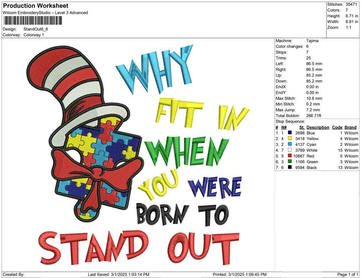
Task: Click the 'Description' column header
Action: tap(318, 127)
